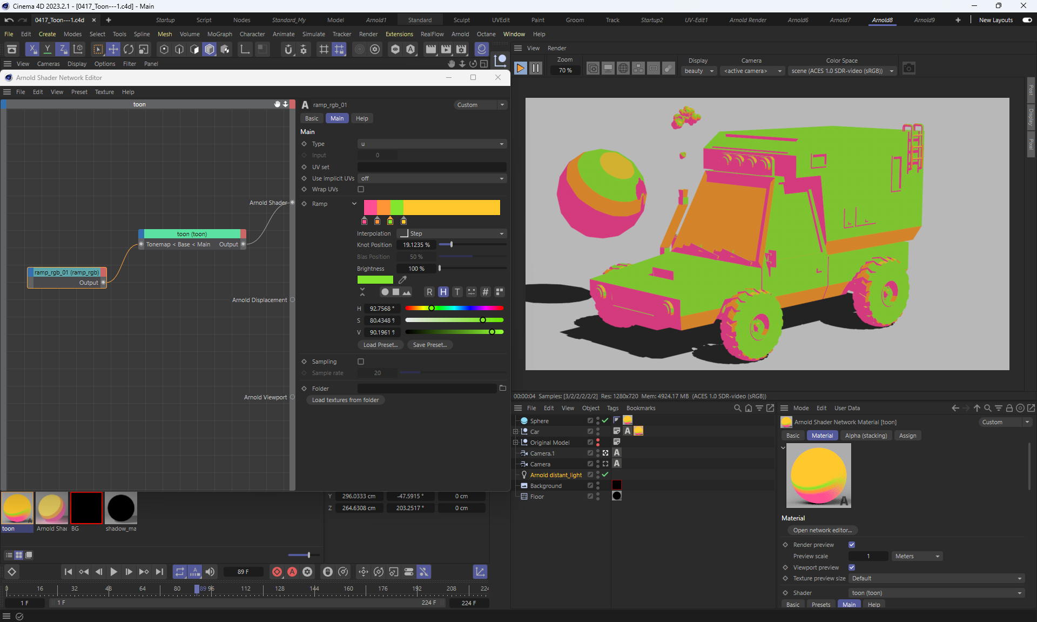Toggle record active objects keyframe button

pyautogui.click(x=277, y=572)
